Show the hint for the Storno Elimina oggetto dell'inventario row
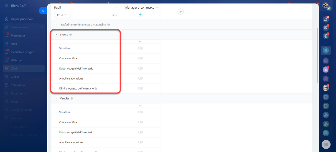 [x=96, y=89]
